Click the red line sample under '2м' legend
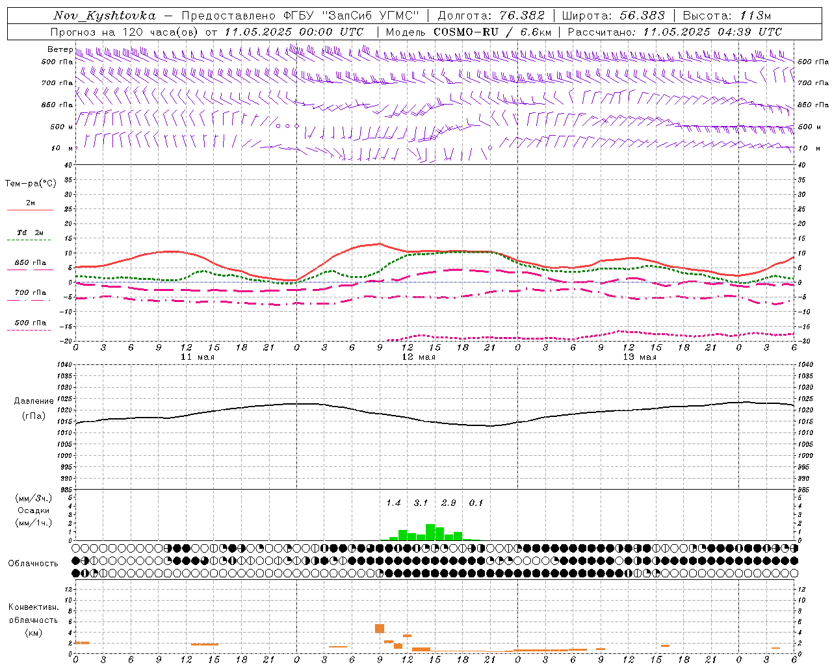This screenshot has width=832, height=665. (30, 210)
